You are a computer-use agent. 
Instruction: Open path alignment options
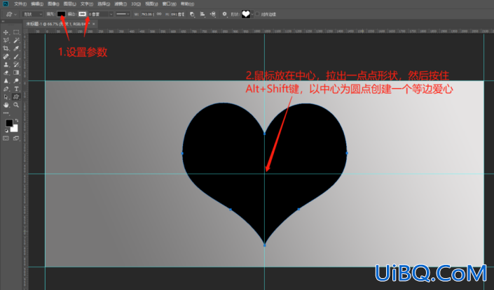click(x=203, y=14)
